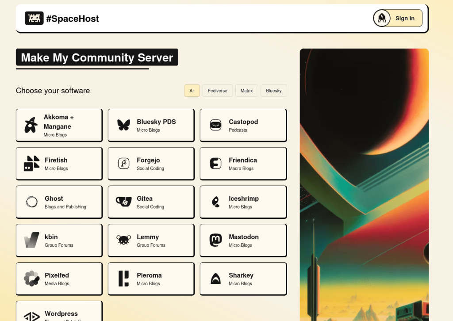
Task: Click the Sharkey shark fin icon
Action: coord(215,279)
